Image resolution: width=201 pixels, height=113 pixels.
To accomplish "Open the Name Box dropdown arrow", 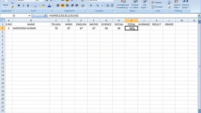I will (29, 16).
